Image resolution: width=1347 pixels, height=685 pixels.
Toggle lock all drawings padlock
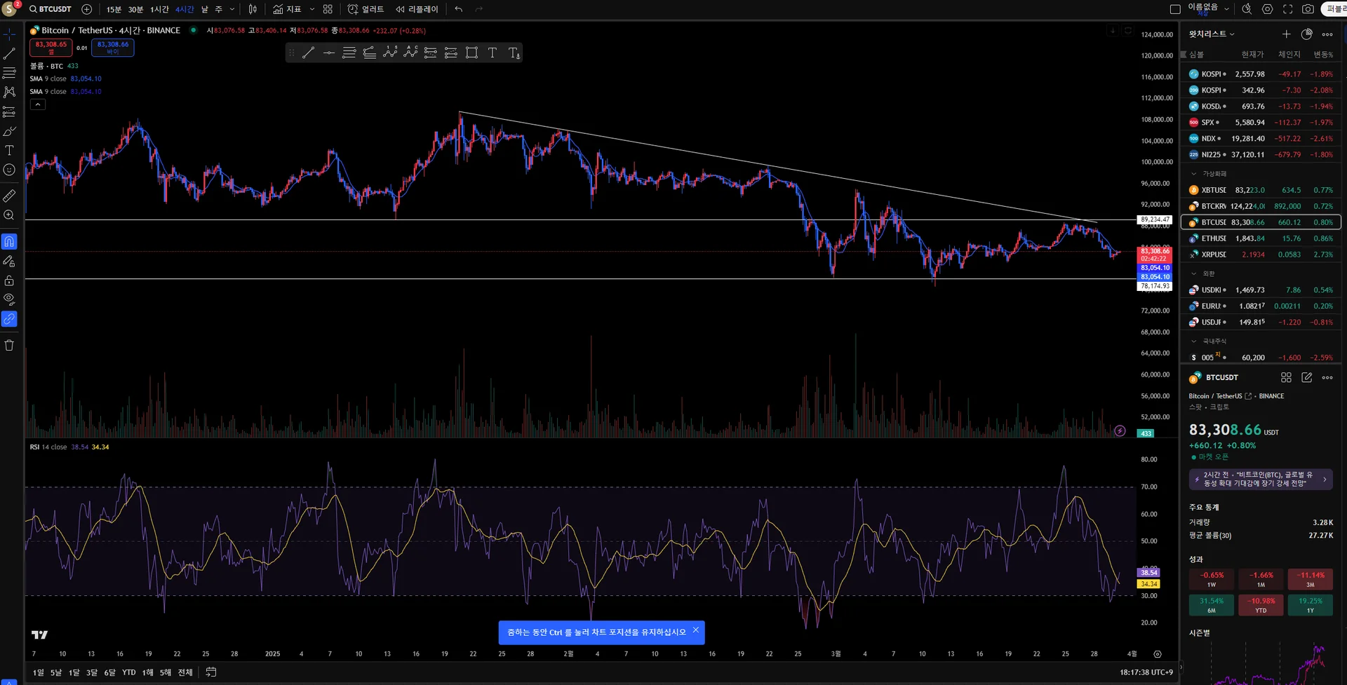[9, 280]
